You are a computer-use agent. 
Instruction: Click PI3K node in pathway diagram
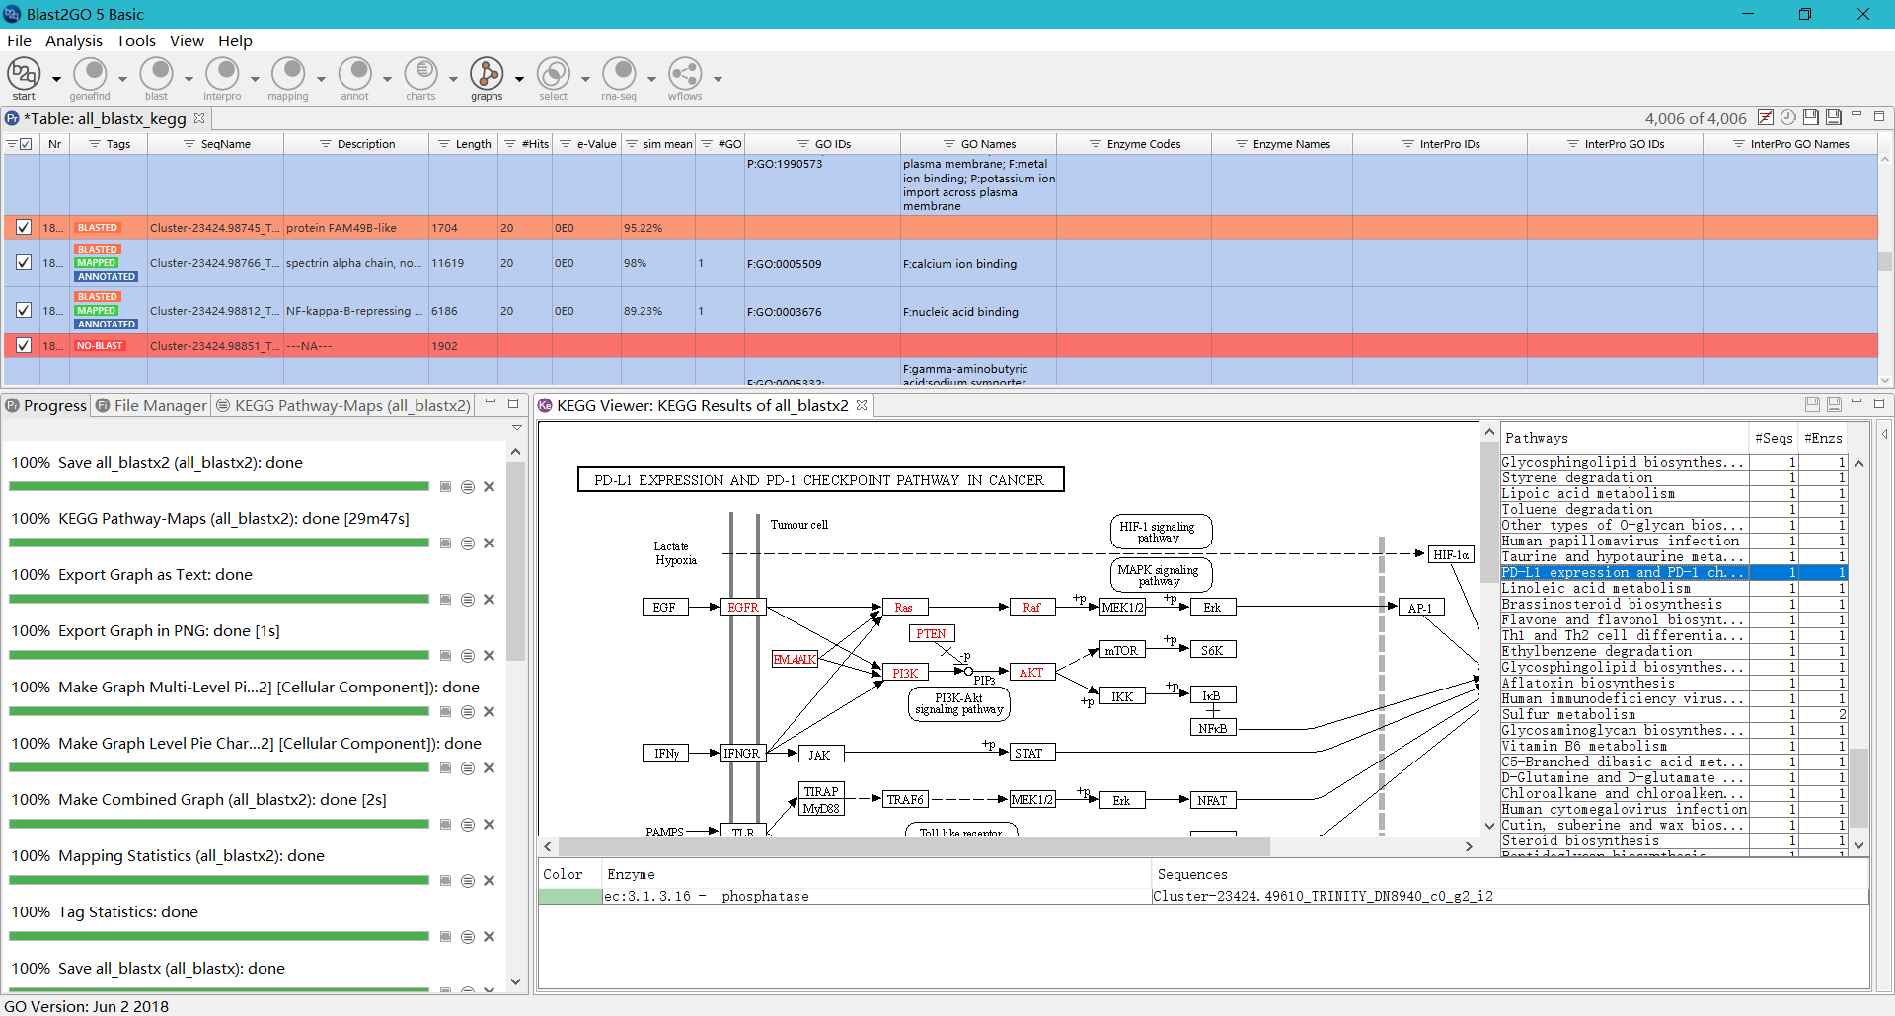905,673
